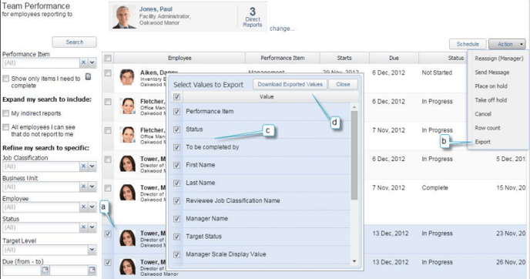Click the clipboard icon next to items to complete

click(x=89, y=76)
